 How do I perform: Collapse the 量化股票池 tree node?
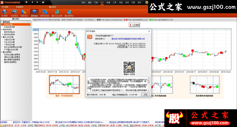2,52
